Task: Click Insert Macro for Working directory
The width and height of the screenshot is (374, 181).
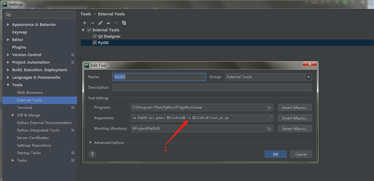Action: click(x=295, y=129)
